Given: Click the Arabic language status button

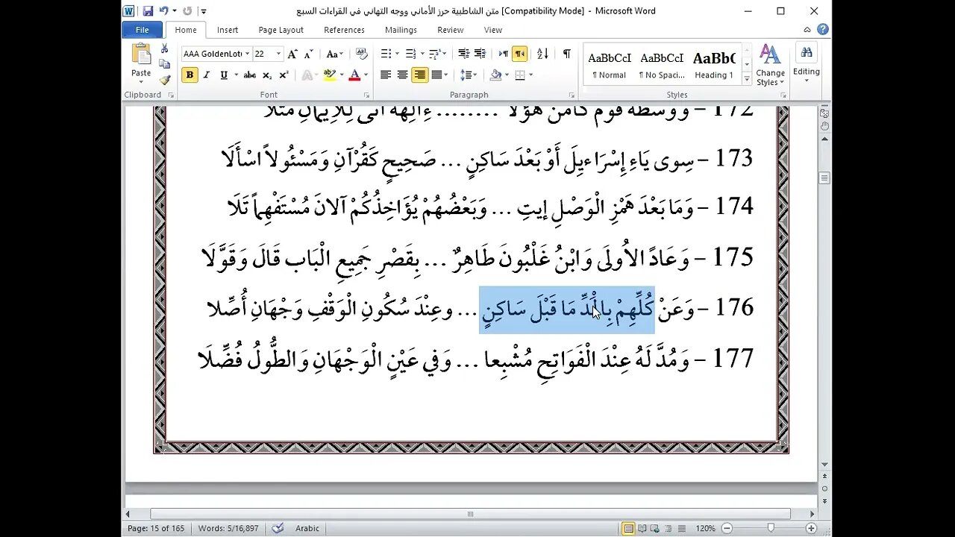Looking at the screenshot, I should [x=307, y=528].
